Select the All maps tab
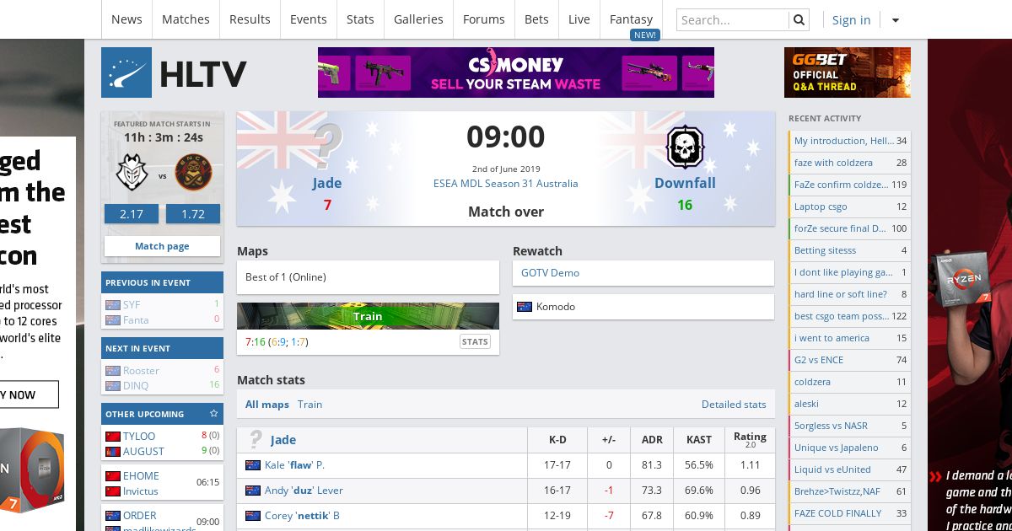The image size is (1012, 531). (267, 405)
